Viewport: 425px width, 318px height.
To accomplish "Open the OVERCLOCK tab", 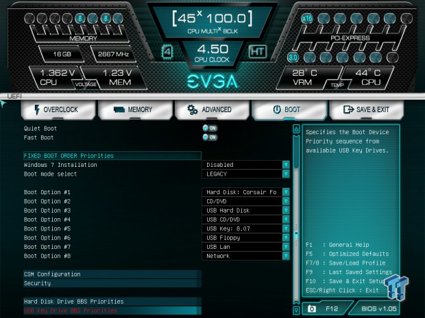I will coord(58,109).
